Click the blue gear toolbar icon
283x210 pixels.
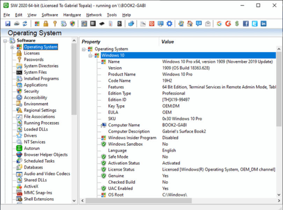[169, 24]
